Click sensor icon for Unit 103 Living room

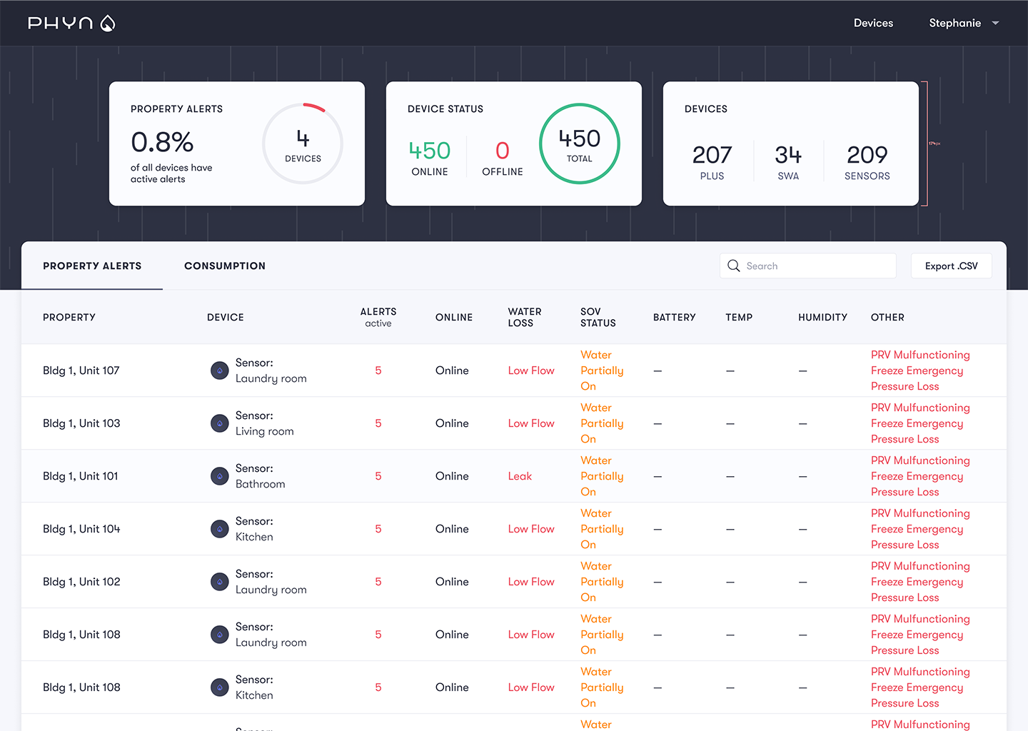[x=220, y=423]
